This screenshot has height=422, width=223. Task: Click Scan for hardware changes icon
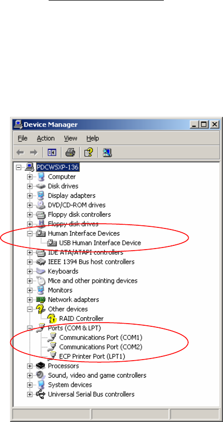pyautogui.click(x=107, y=153)
